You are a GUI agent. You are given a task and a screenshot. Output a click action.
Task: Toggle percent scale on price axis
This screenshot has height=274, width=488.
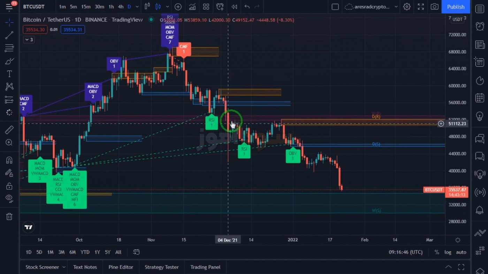click(x=437, y=252)
